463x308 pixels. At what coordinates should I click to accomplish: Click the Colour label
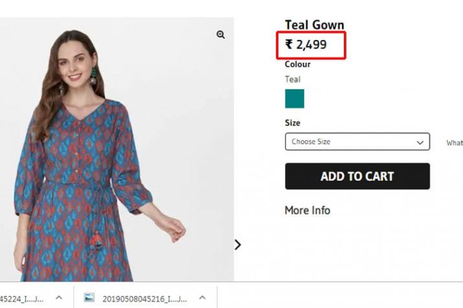click(298, 64)
